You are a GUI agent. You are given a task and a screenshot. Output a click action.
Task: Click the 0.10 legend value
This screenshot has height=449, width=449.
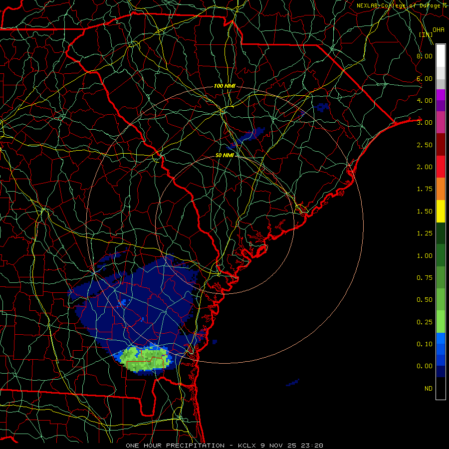pyautogui.click(x=425, y=344)
